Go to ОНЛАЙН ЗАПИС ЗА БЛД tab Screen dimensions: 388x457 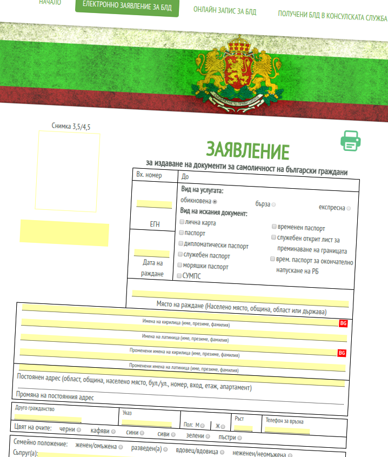(225, 11)
